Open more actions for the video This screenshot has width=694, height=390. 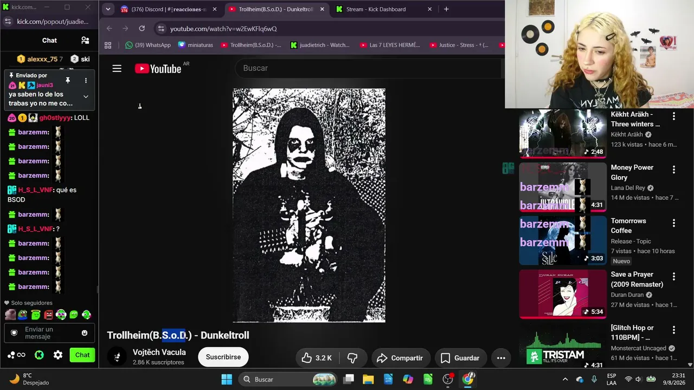pos(501,357)
